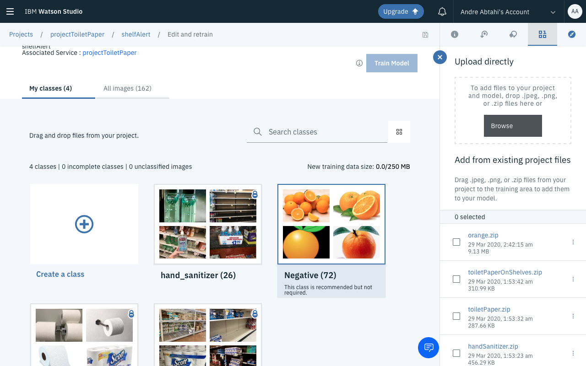
Task: Check the orange.zip checkbox
Action: click(x=456, y=242)
